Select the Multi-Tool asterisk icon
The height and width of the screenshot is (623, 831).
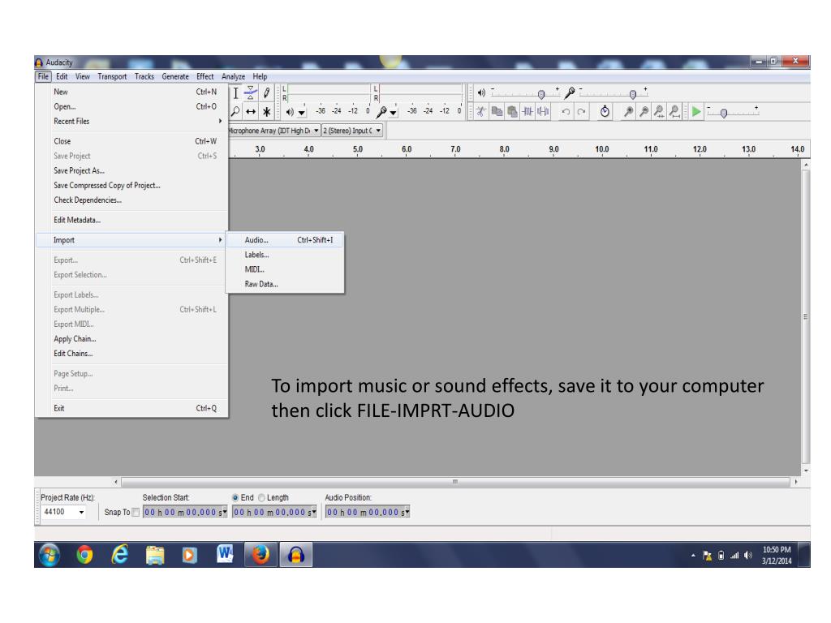(x=266, y=112)
